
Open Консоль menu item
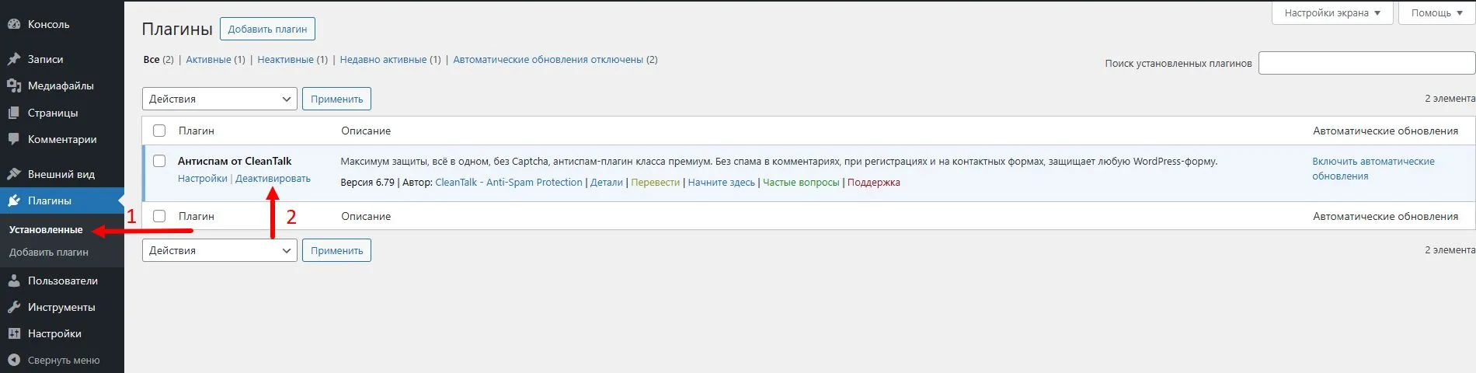[x=62, y=24]
